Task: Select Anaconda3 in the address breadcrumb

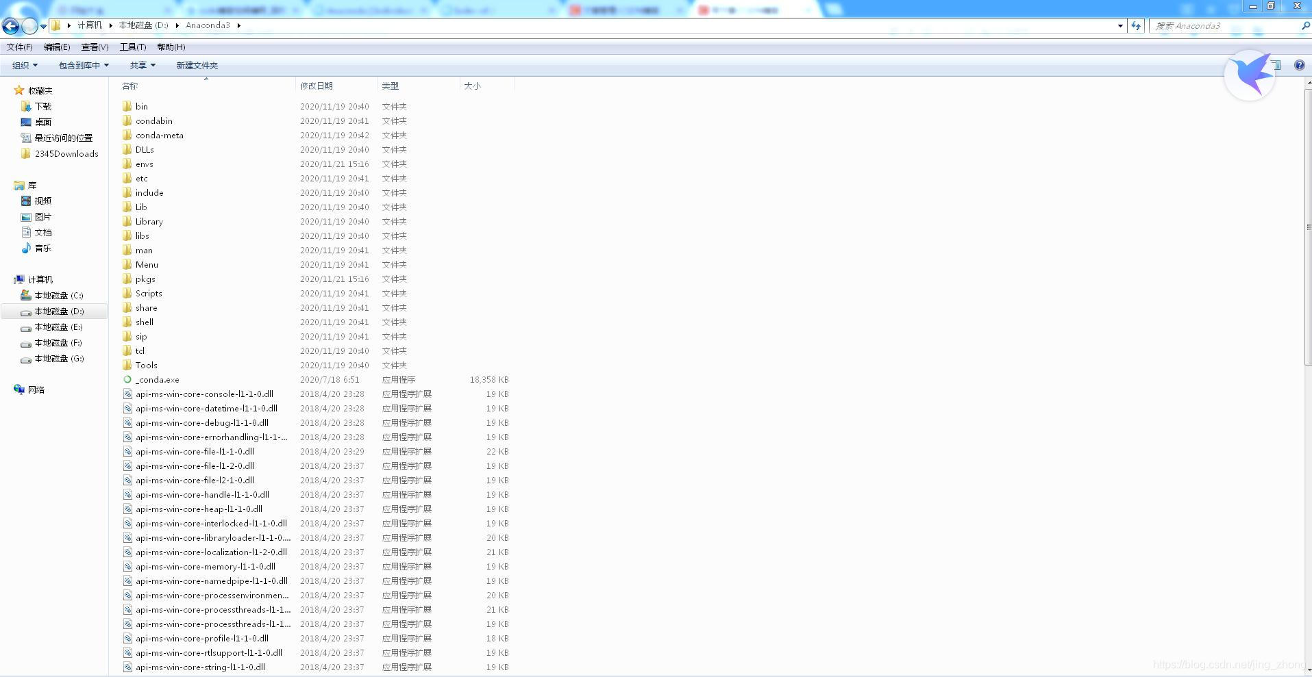Action: (208, 25)
